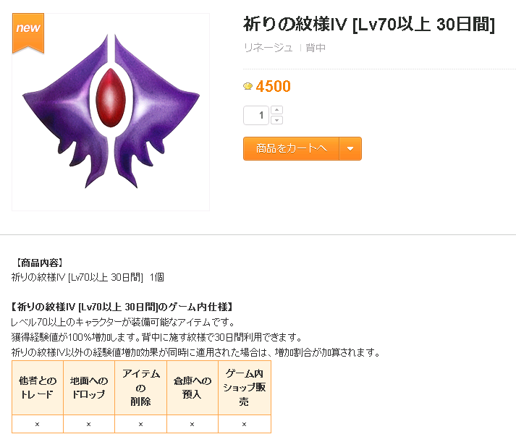516x442 pixels.
Task: Decrease quantity with down stepper arrow
Action: pos(276,120)
